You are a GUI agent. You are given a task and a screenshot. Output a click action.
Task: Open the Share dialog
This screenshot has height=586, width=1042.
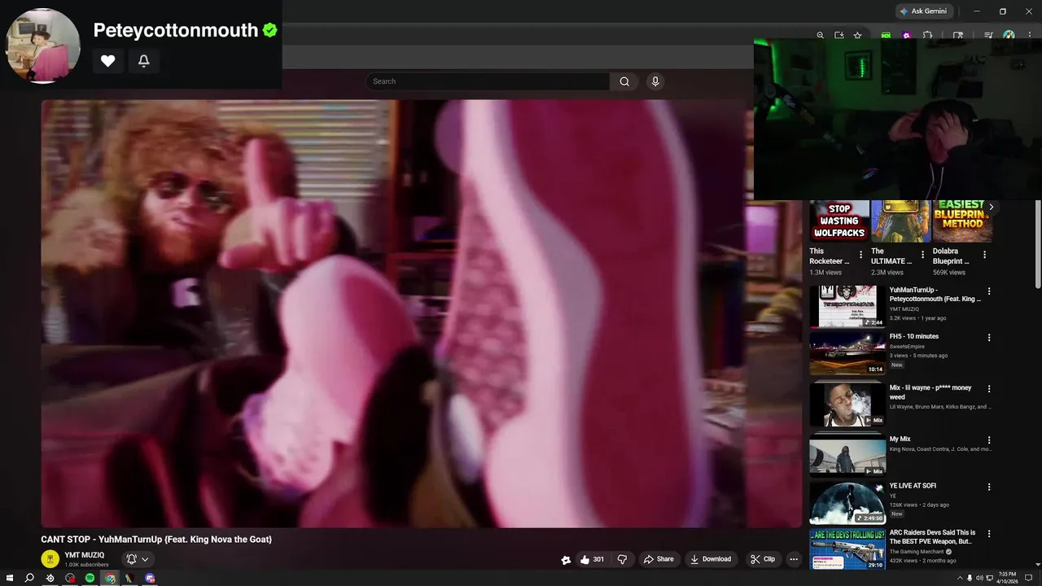[659, 559]
